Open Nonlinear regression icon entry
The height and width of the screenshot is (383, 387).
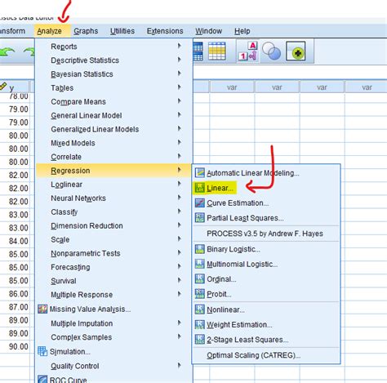[x=200, y=310]
